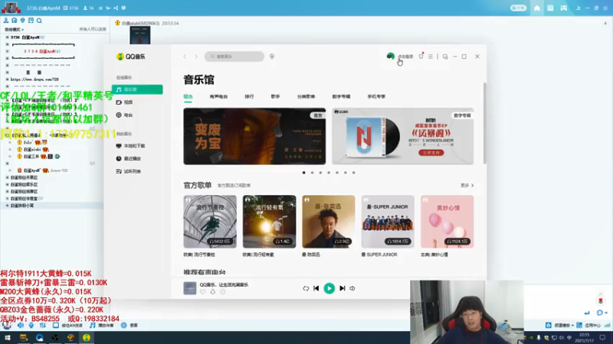The image size is (613, 344).
Task: Open the skin/theme shirt icon
Action: click(421, 57)
